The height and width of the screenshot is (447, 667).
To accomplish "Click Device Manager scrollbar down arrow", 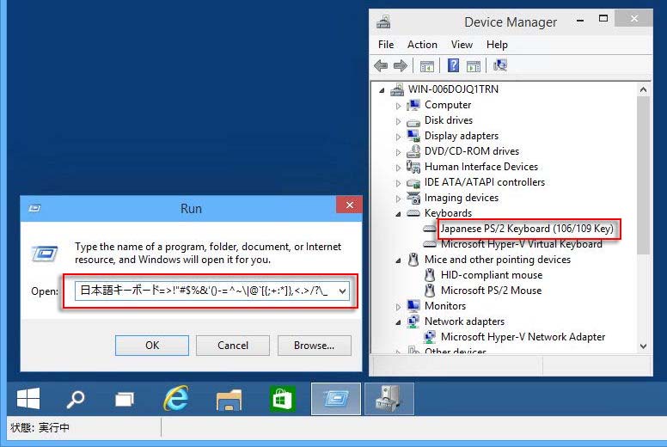I will pos(643,346).
